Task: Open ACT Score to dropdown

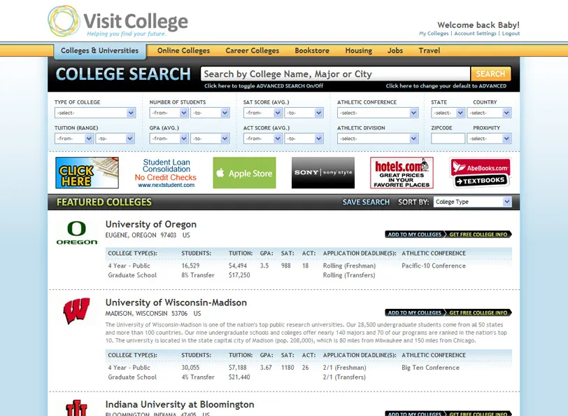Action: (304, 139)
